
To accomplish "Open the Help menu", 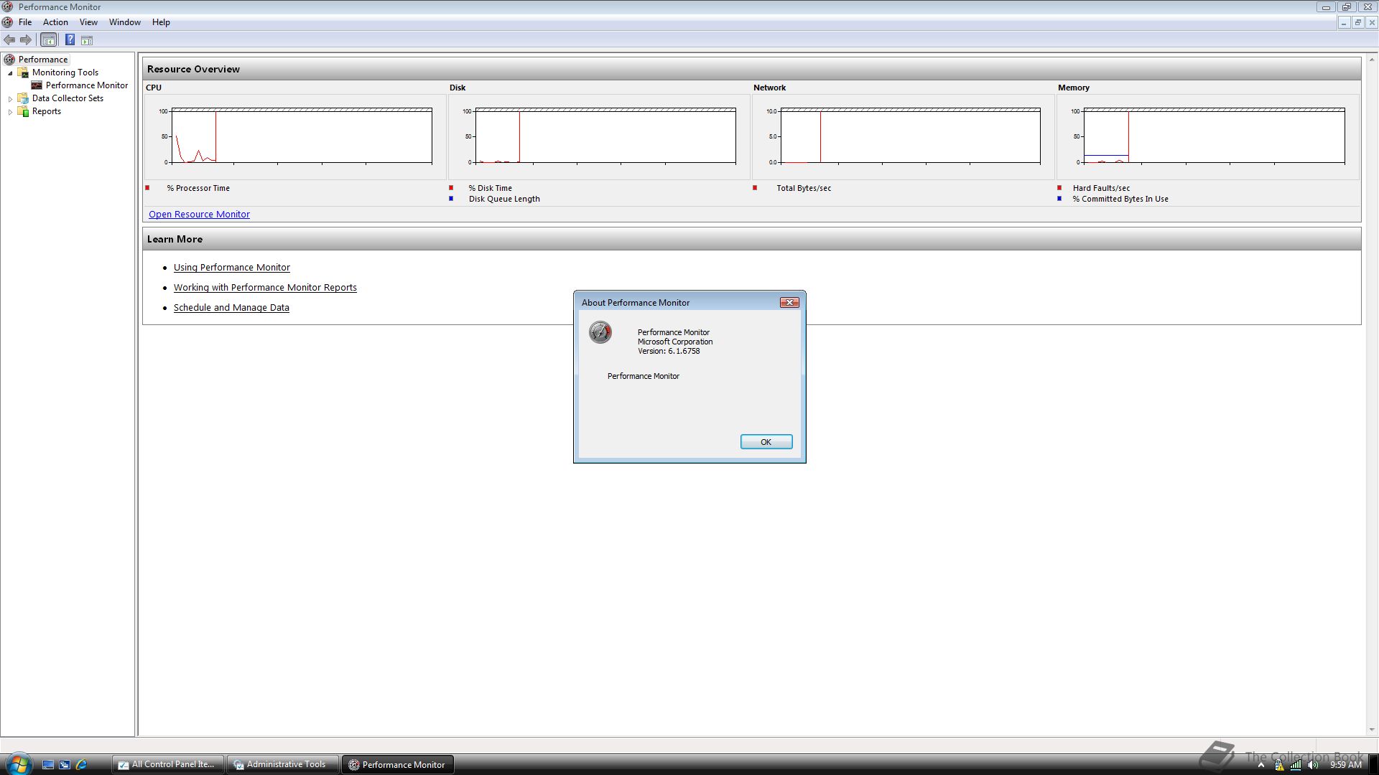I will 161,22.
